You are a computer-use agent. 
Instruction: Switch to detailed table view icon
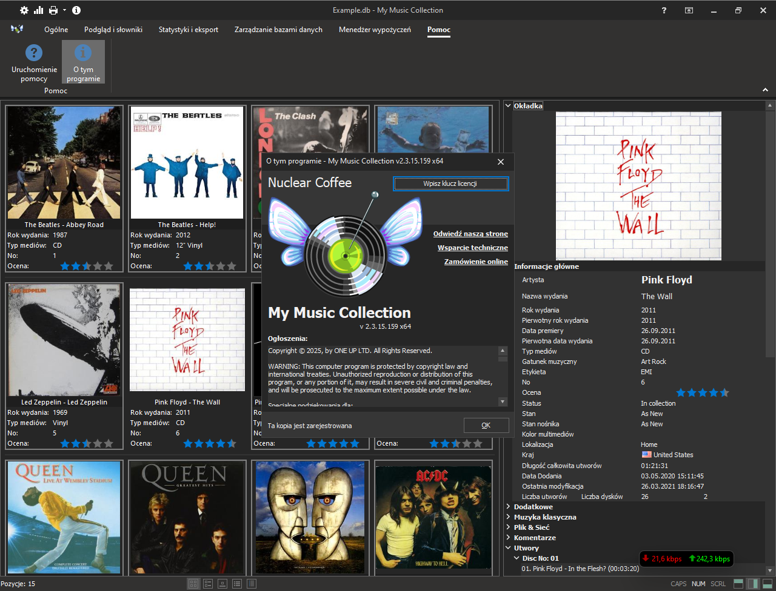tap(252, 584)
